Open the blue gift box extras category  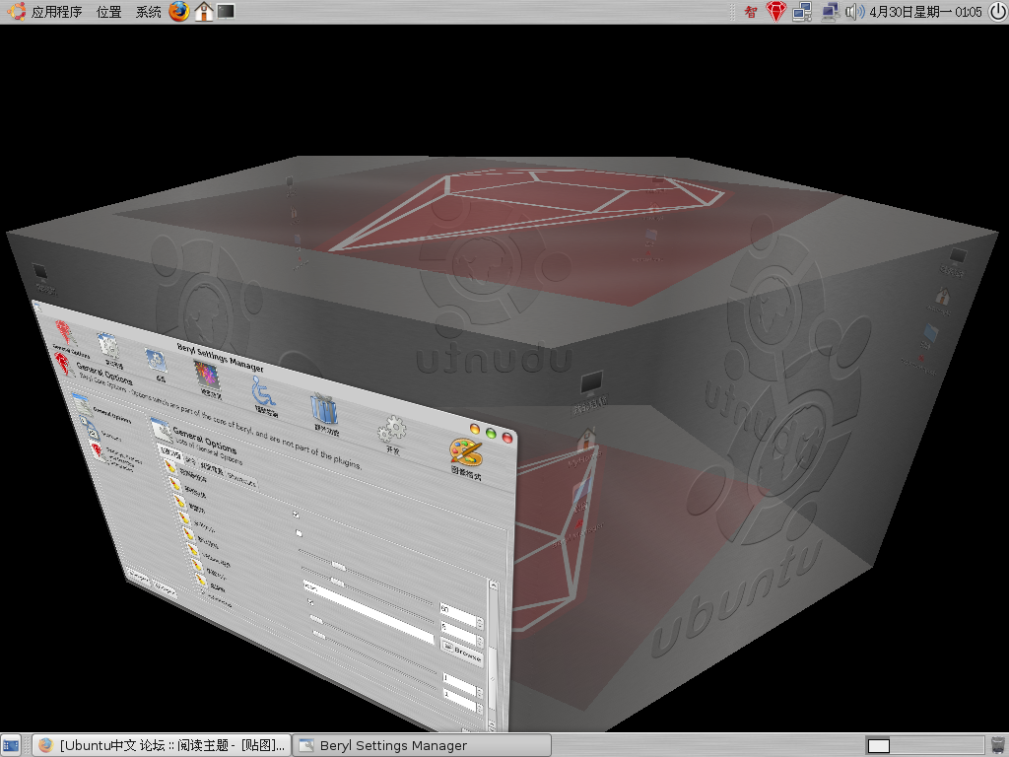[325, 413]
